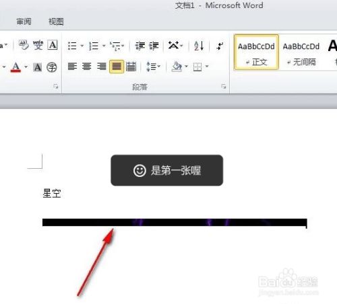Open the Asian layout tool
Image resolution: width=337 pixels, height=304 pixels.
tap(173, 46)
